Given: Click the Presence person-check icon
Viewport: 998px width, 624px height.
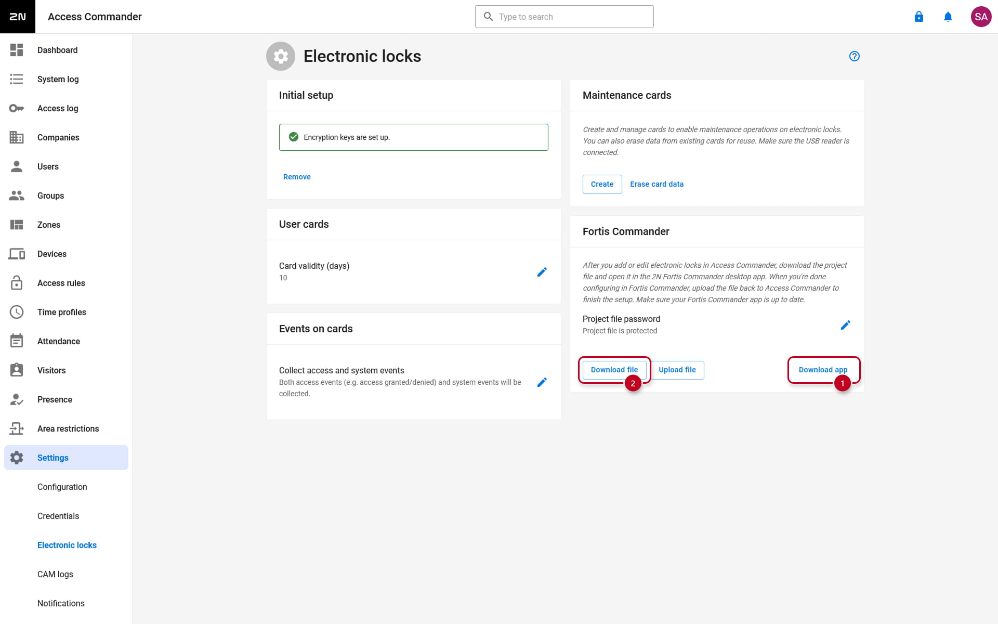Looking at the screenshot, I should click(17, 399).
